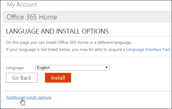
Task: Click 'Interface' in the blue pack link
Action: 153,50
